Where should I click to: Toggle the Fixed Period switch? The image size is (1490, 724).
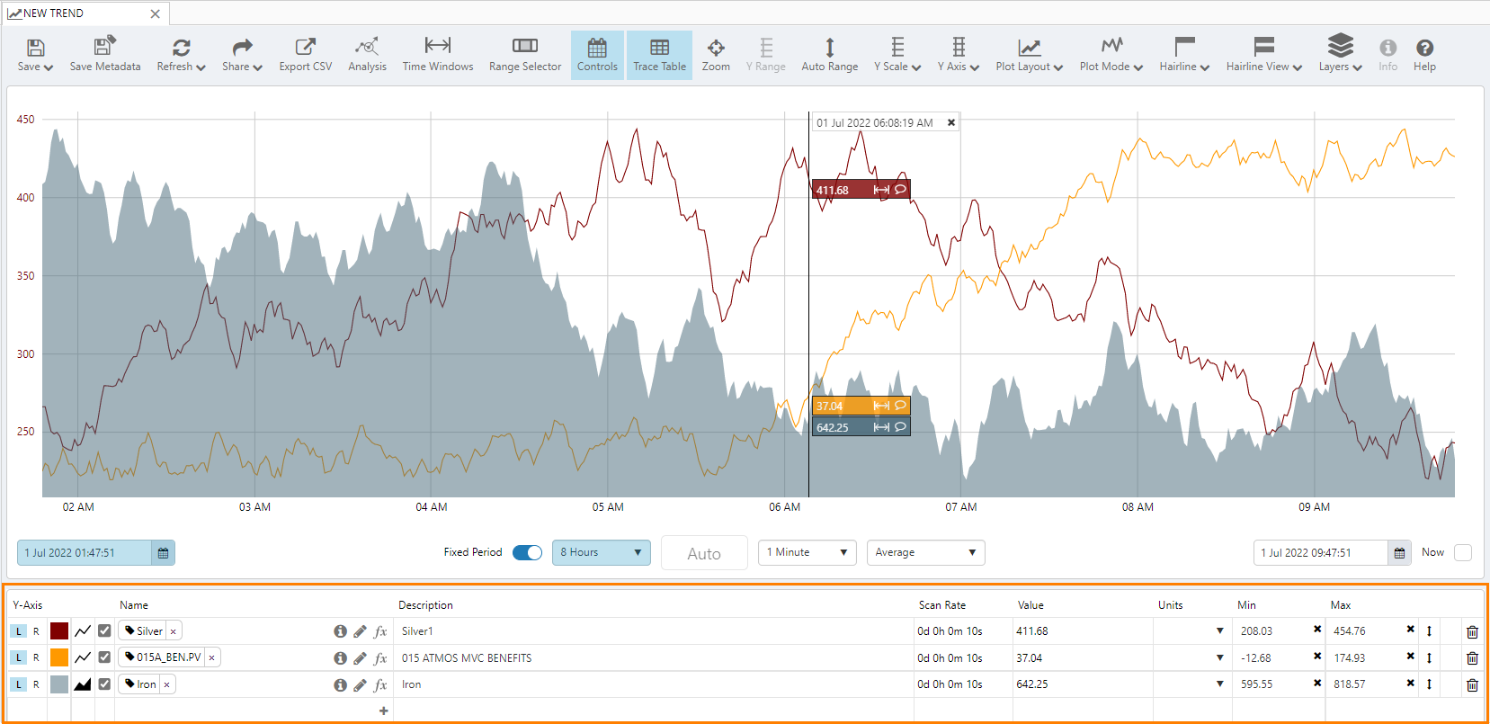tap(527, 552)
